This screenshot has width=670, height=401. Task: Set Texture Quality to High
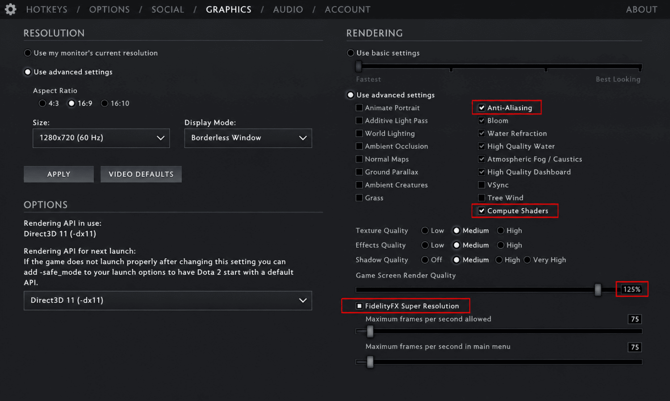(x=501, y=231)
